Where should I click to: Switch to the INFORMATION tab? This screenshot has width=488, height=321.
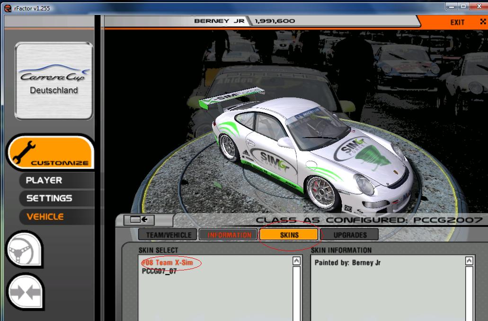(229, 235)
